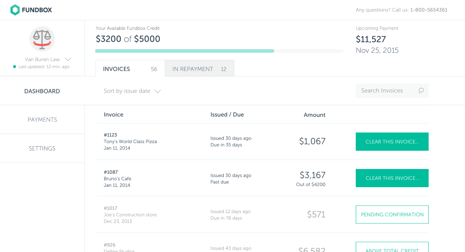Click the Invoices tab count 56
Viewport: 465px width, 252px height.
pos(154,69)
